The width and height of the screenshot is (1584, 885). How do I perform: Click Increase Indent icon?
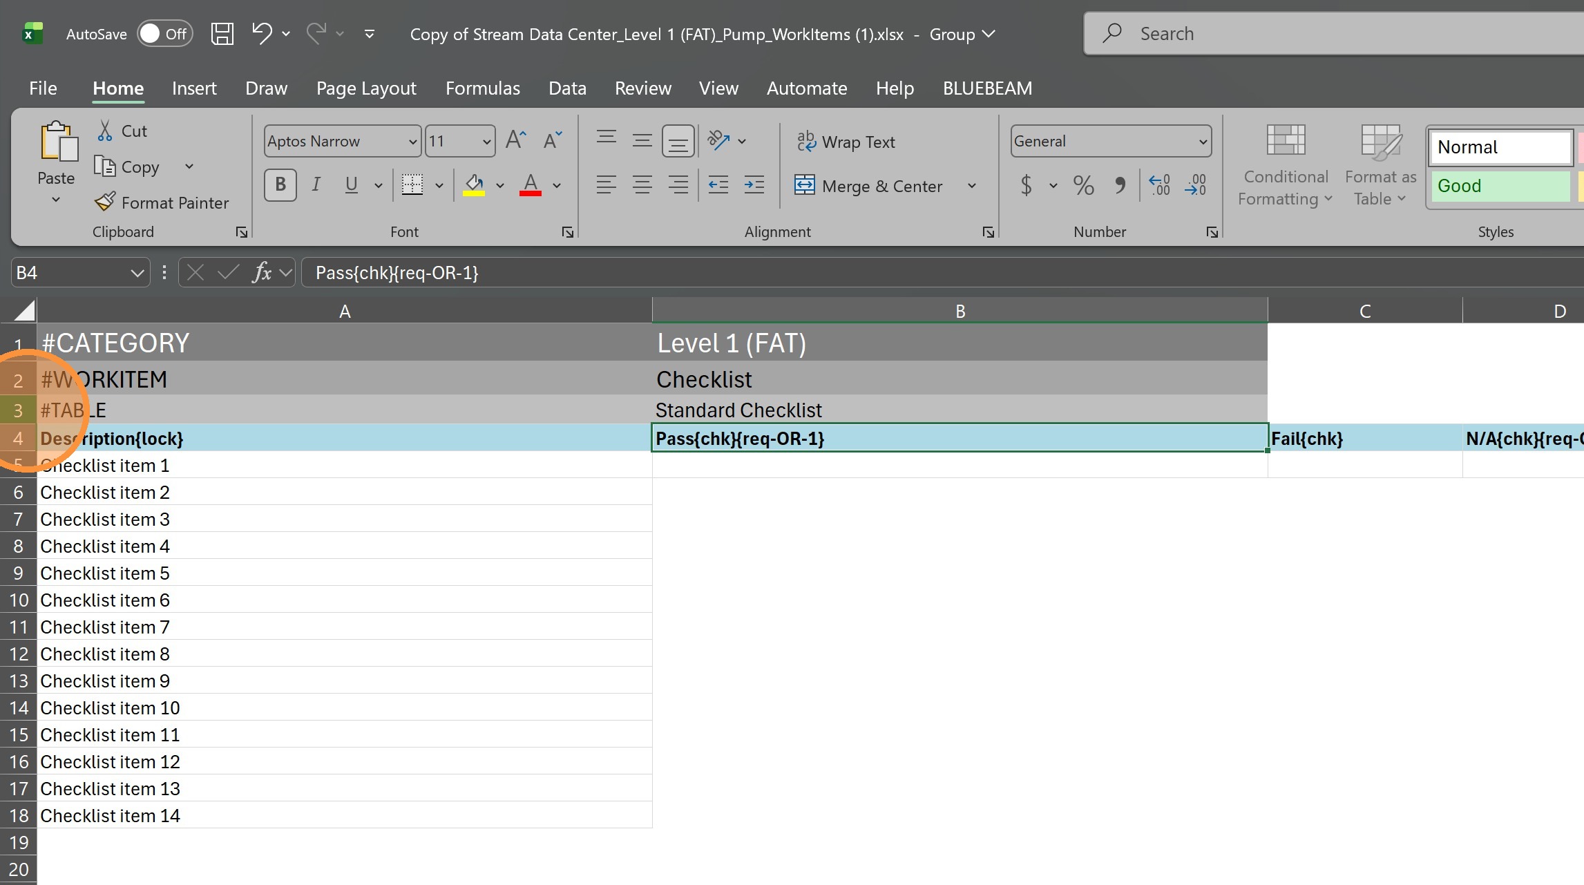[754, 184]
